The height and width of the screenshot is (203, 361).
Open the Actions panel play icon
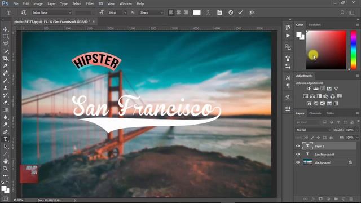[x=288, y=36]
